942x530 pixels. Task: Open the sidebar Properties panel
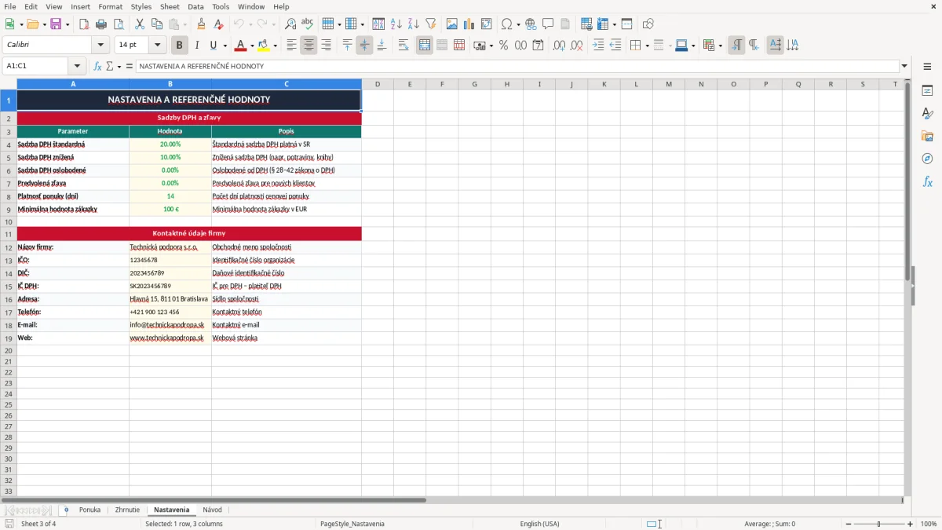[x=927, y=90]
